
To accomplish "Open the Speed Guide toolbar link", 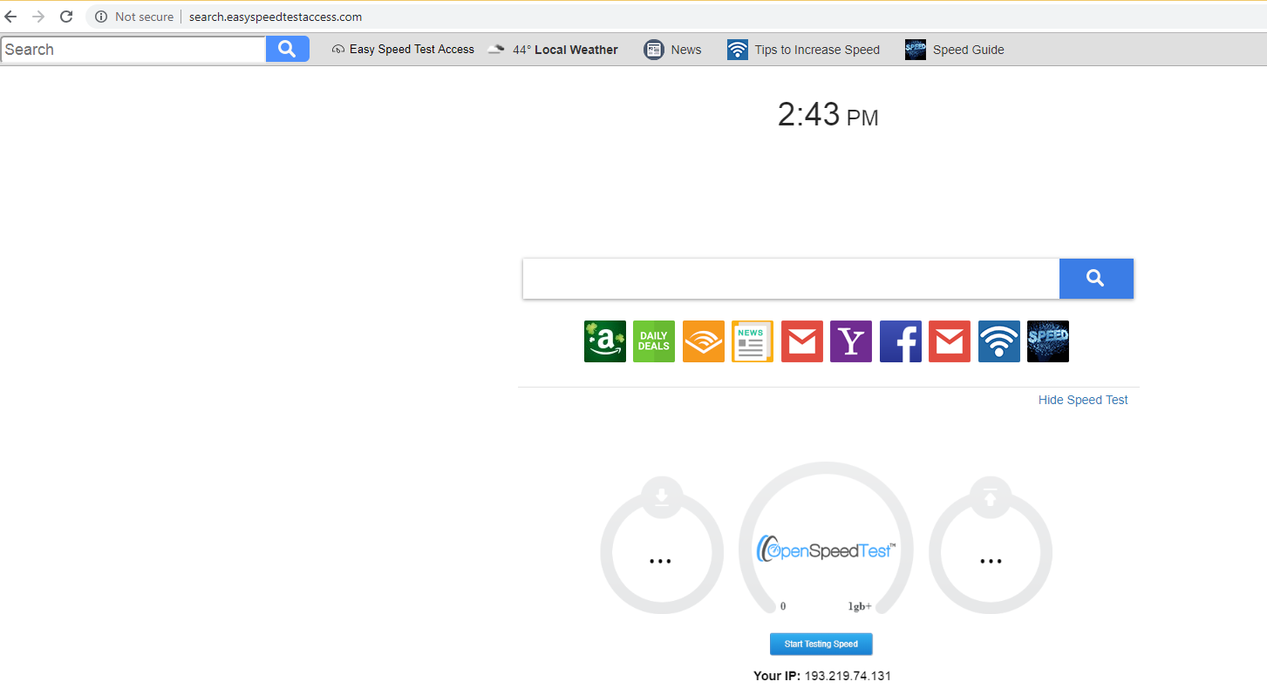I will point(954,50).
